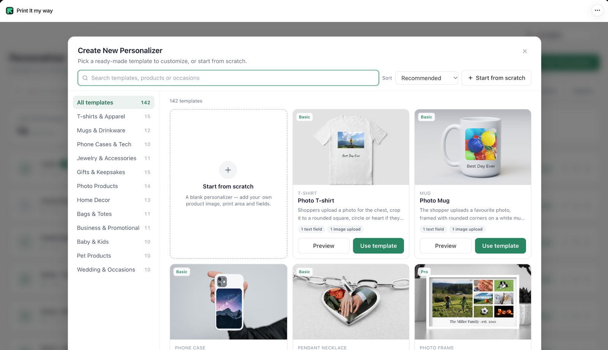Click the '142 templates' count label

point(186,101)
